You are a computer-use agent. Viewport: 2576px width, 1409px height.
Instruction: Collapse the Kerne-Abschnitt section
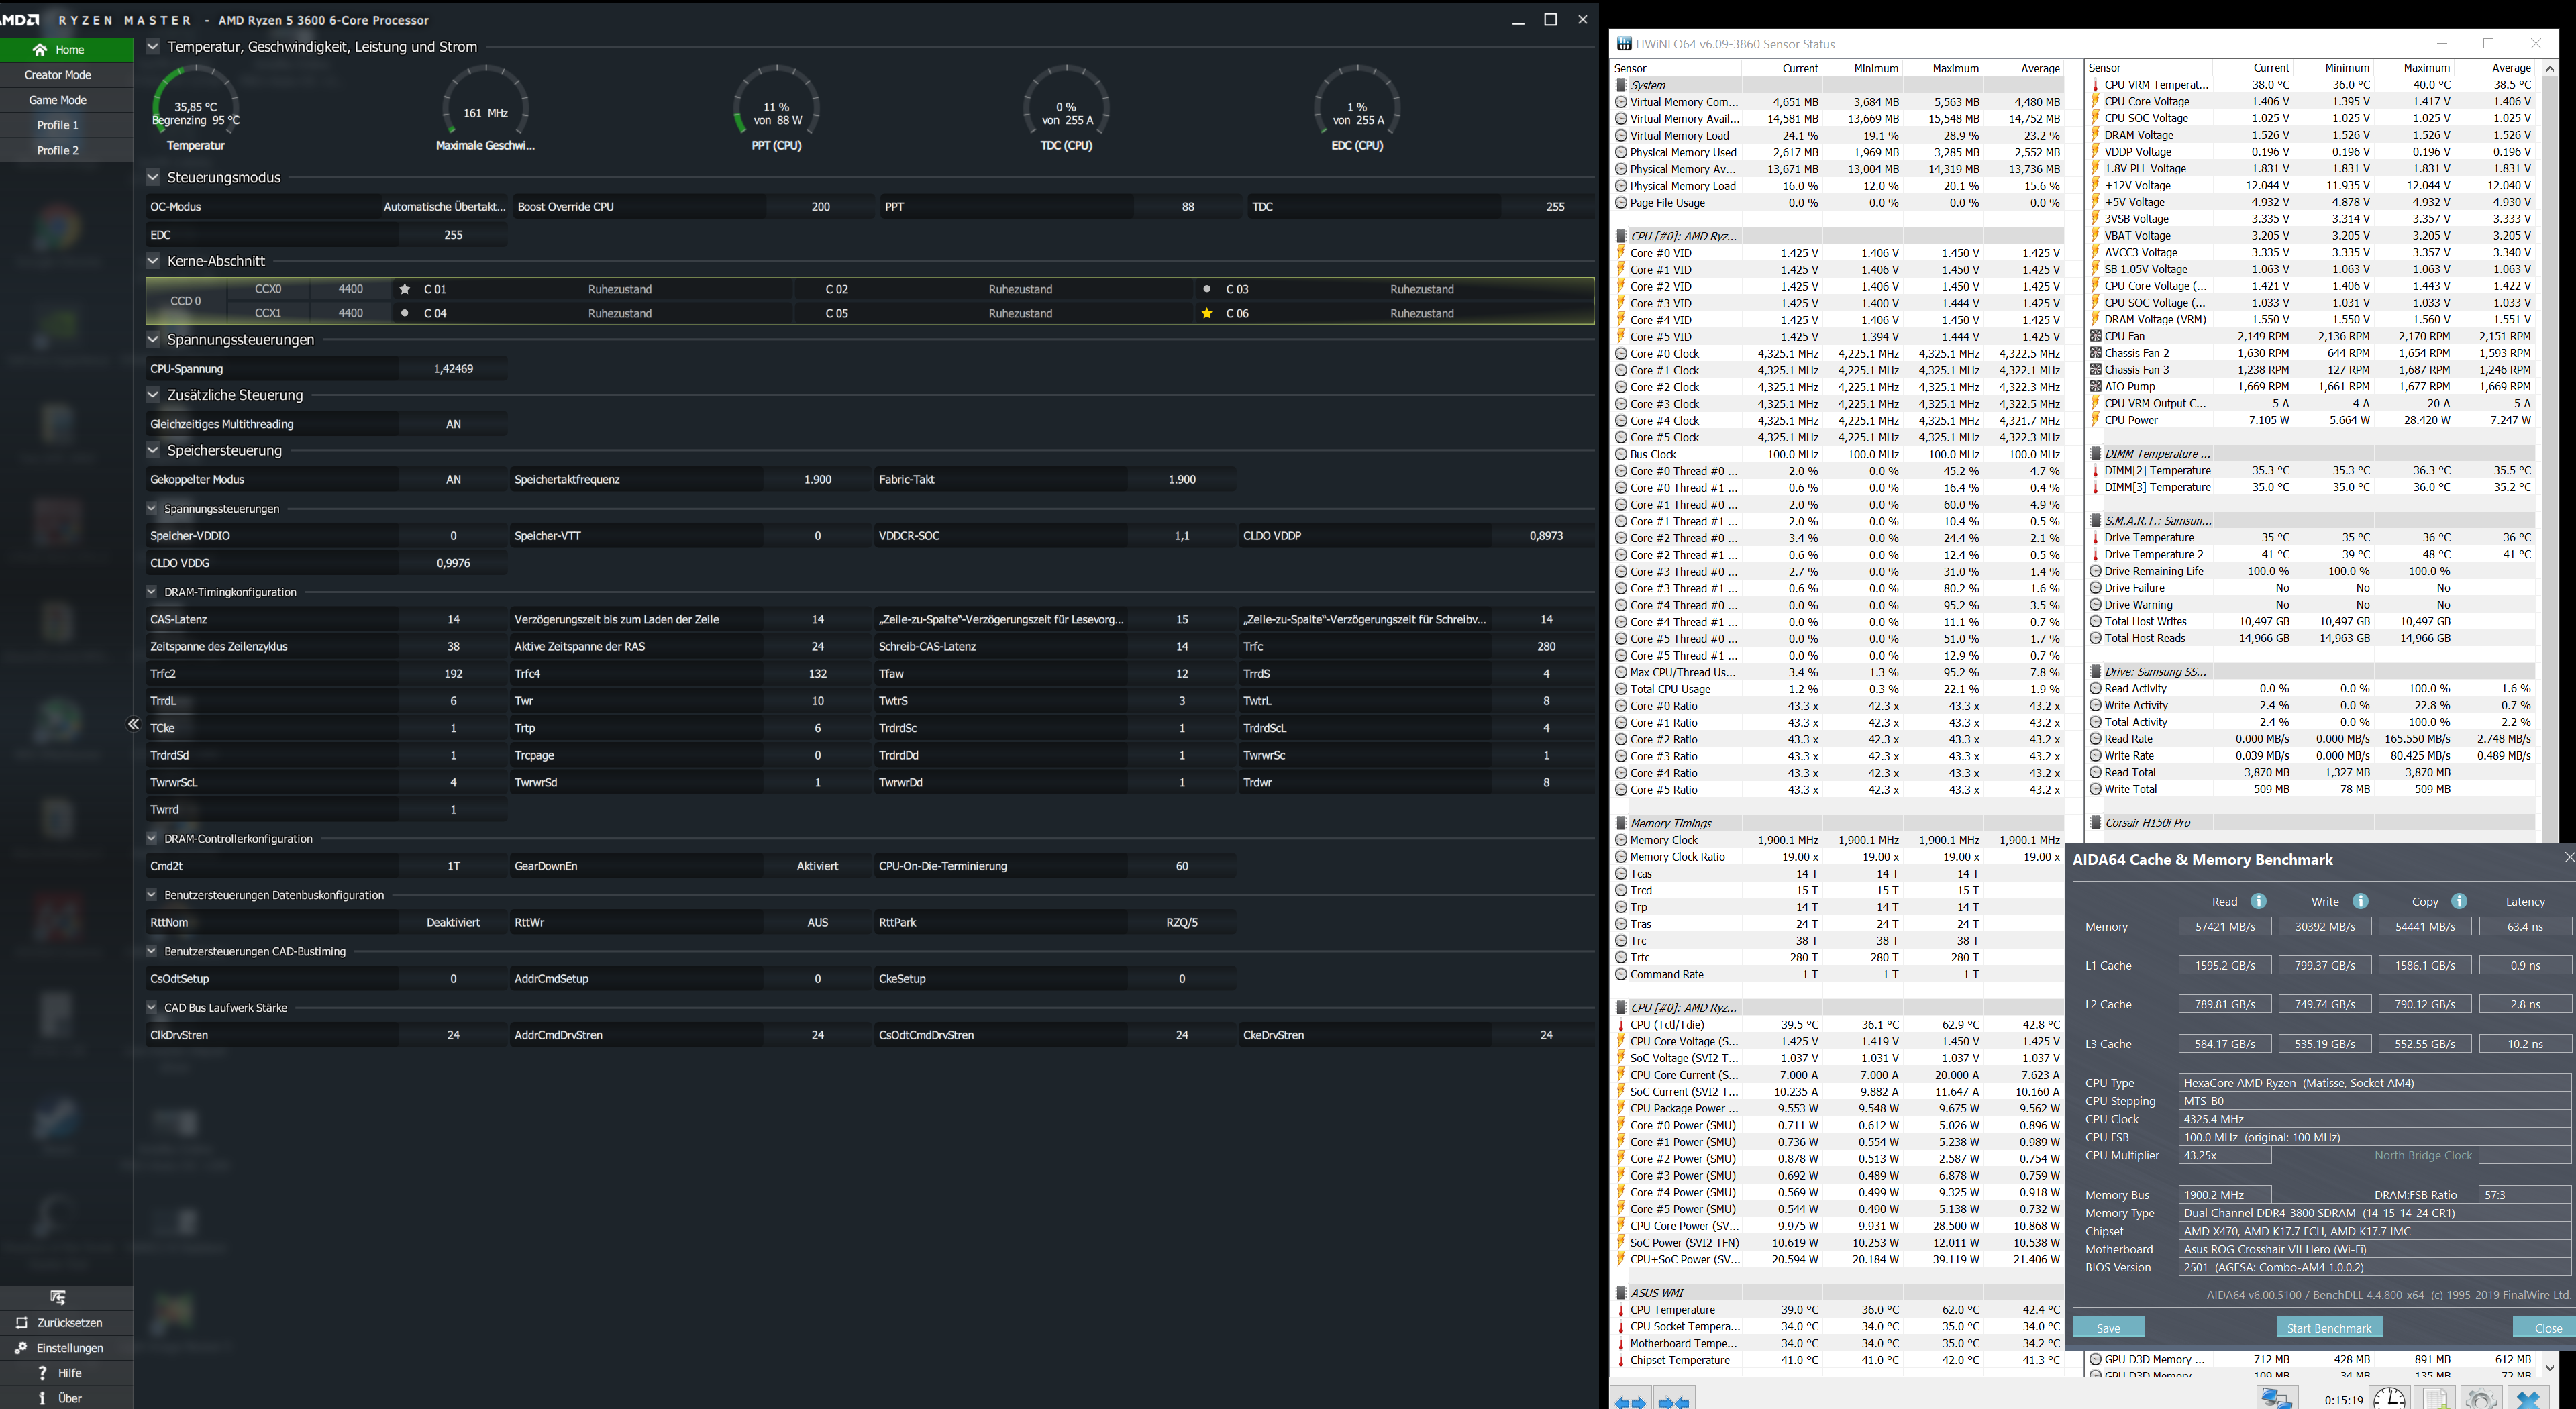(153, 261)
